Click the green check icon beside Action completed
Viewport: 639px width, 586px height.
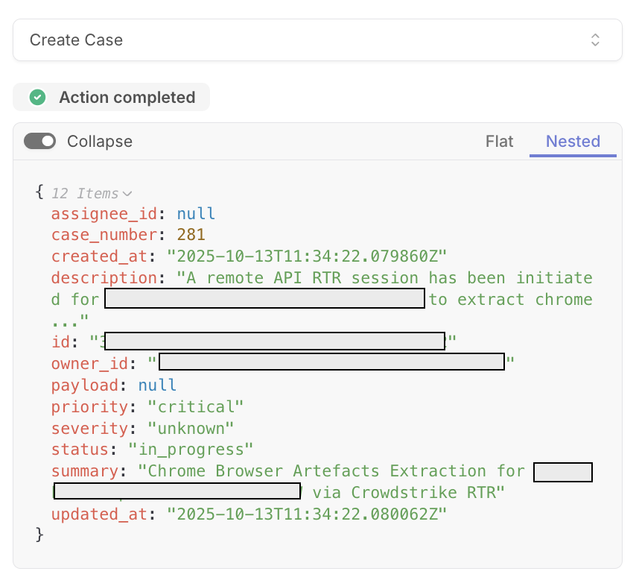37,97
